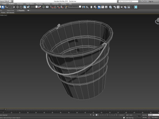Toggle Keyboard Shortcut Override
The width and height of the screenshot is (159, 119).
point(47,7)
